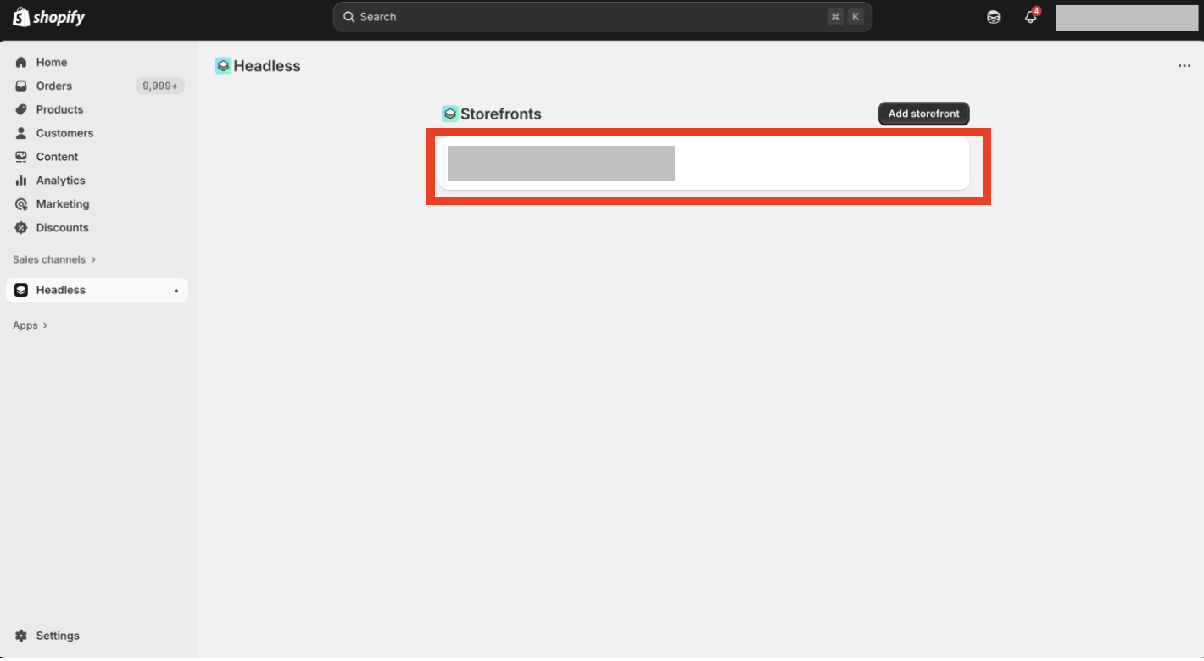
Task: Click the Add storefront button
Action: (924, 114)
